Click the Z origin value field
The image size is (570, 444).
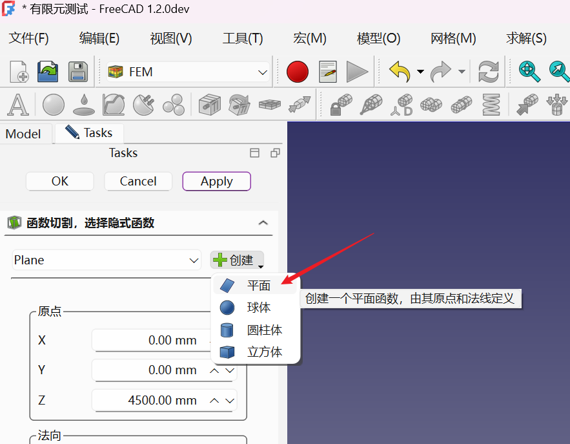pos(148,401)
